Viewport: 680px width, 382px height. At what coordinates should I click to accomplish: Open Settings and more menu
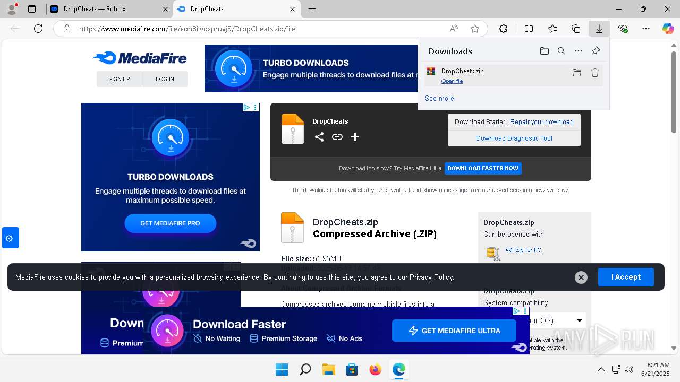click(646, 29)
